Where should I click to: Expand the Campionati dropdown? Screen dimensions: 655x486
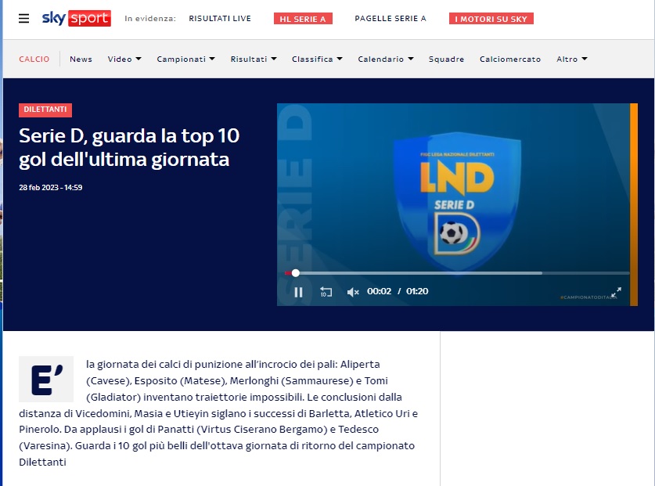(x=185, y=59)
